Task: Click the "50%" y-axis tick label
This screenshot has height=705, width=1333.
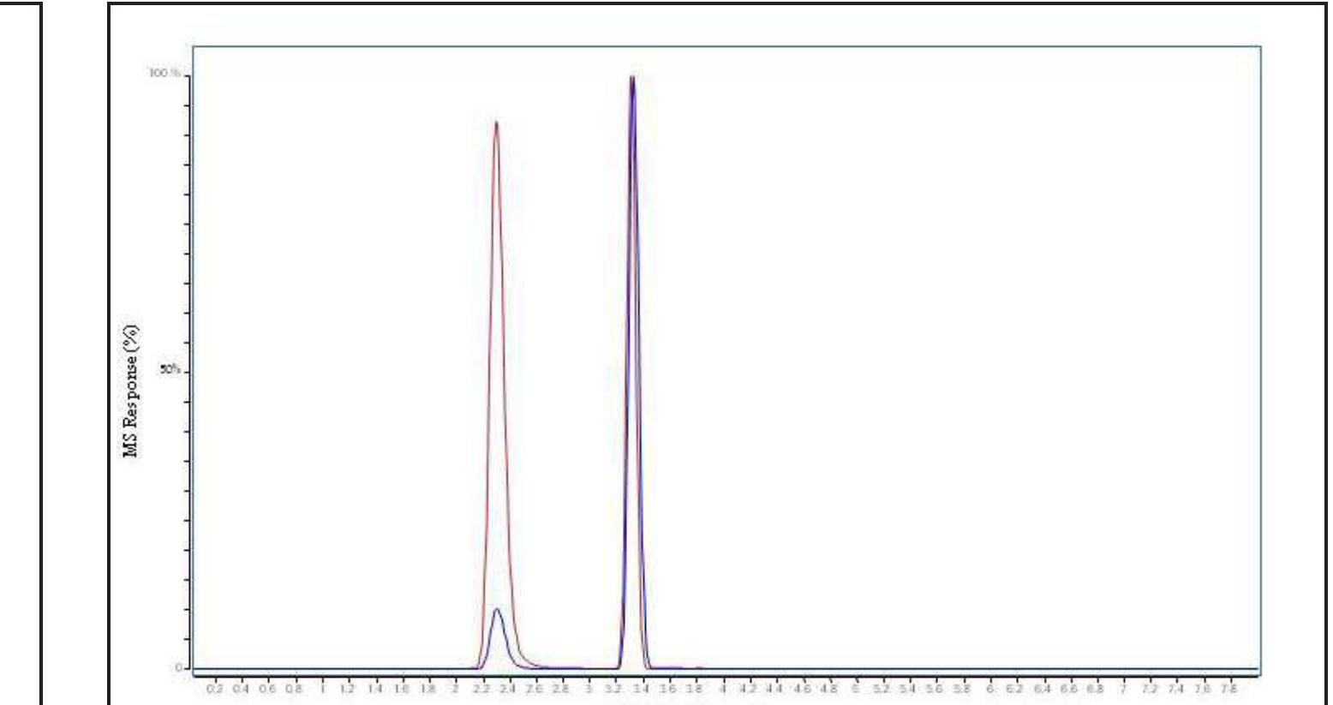Action: pyautogui.click(x=171, y=370)
